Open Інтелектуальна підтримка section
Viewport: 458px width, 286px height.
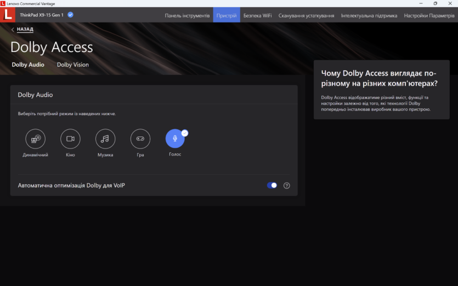click(369, 15)
